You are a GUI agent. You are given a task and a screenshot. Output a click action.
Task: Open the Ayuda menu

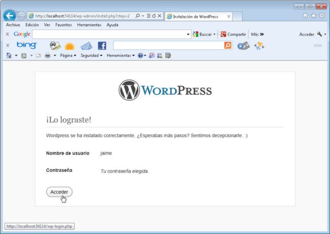point(112,25)
